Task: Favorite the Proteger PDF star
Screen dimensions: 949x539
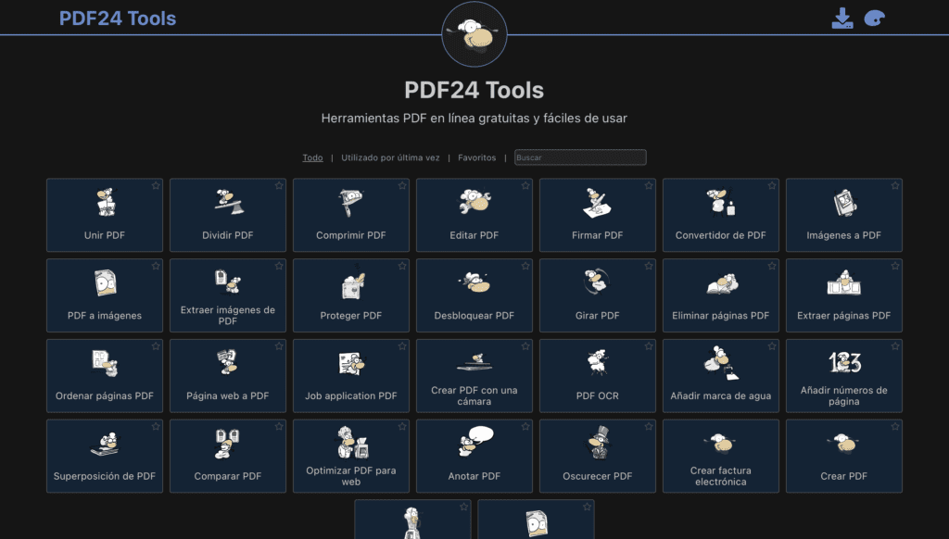Action: tap(402, 266)
